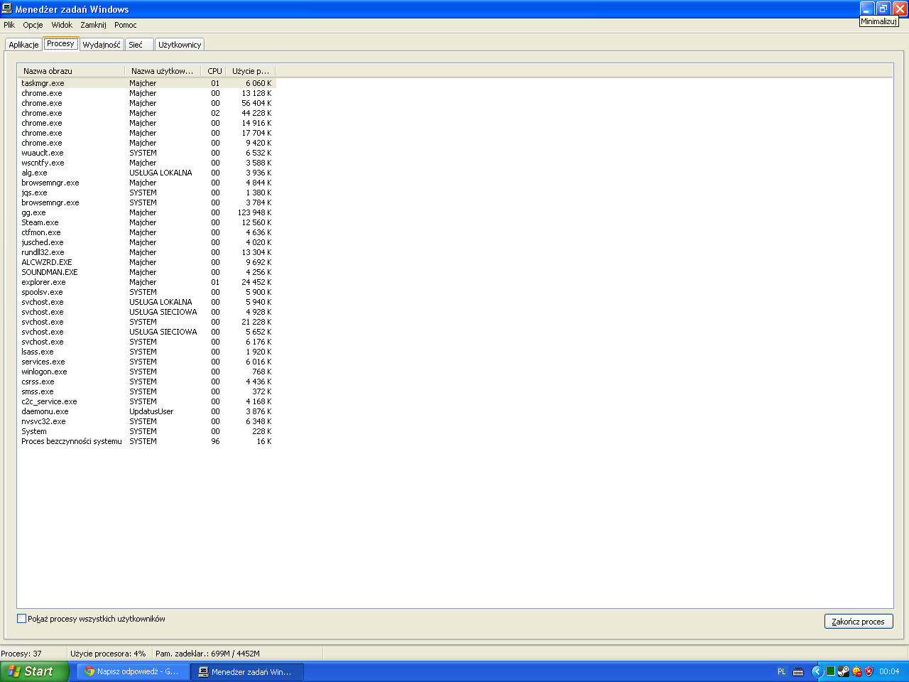909x682 pixels.
Task: Open the Plik menu
Action: tap(9, 25)
